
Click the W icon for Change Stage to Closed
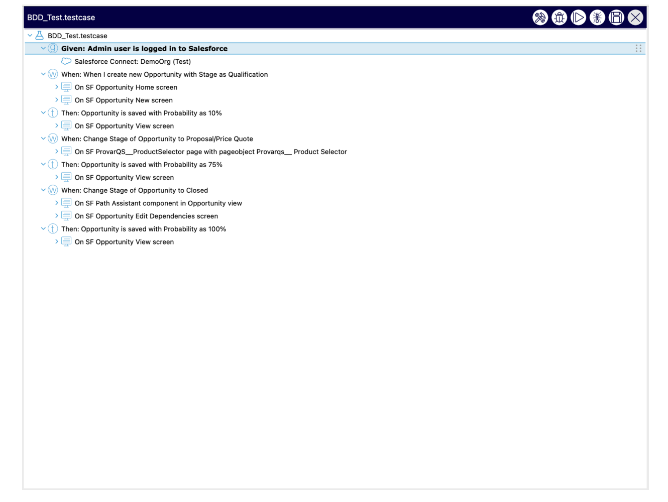pos(53,190)
